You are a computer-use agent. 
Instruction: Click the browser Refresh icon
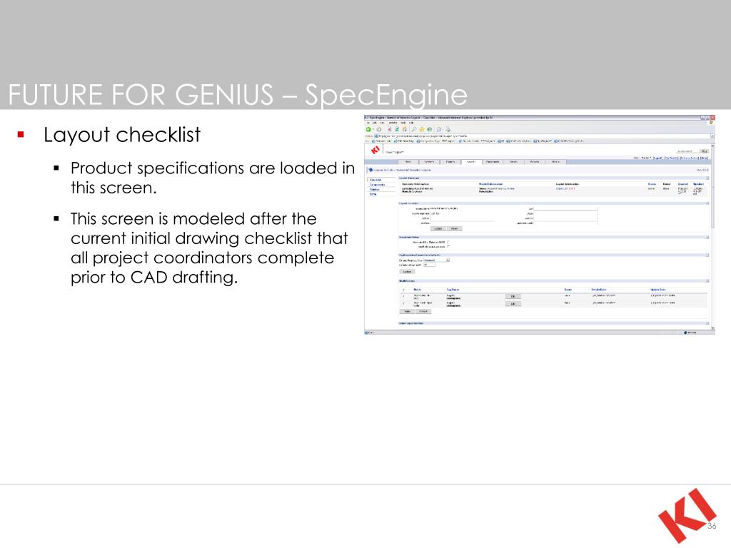coord(397,129)
